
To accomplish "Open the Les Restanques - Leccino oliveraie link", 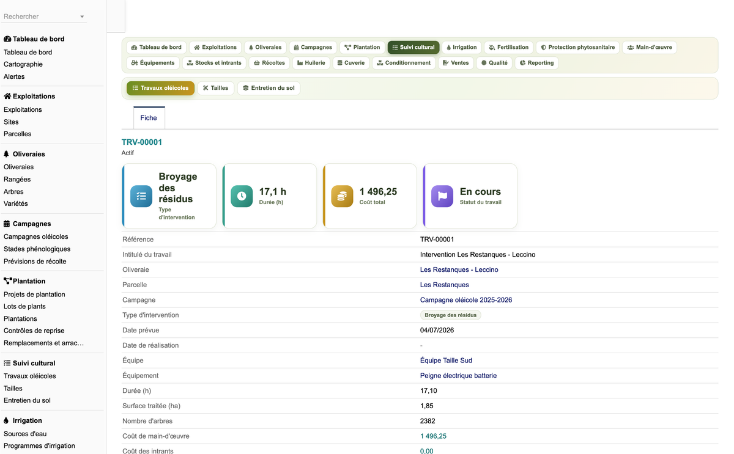I will (459, 269).
